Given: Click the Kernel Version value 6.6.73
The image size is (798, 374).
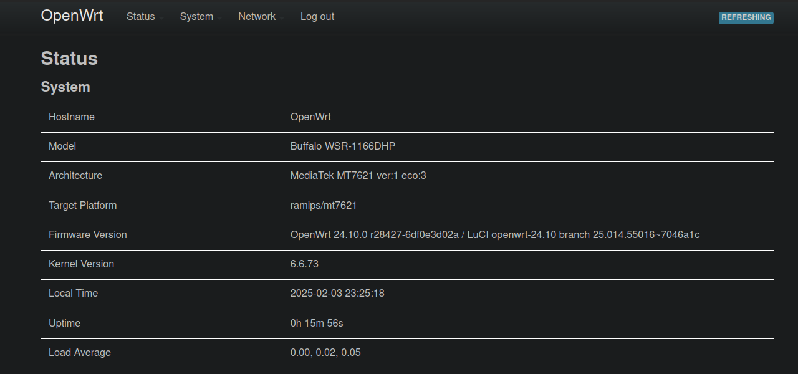Looking at the screenshot, I should click(x=304, y=264).
